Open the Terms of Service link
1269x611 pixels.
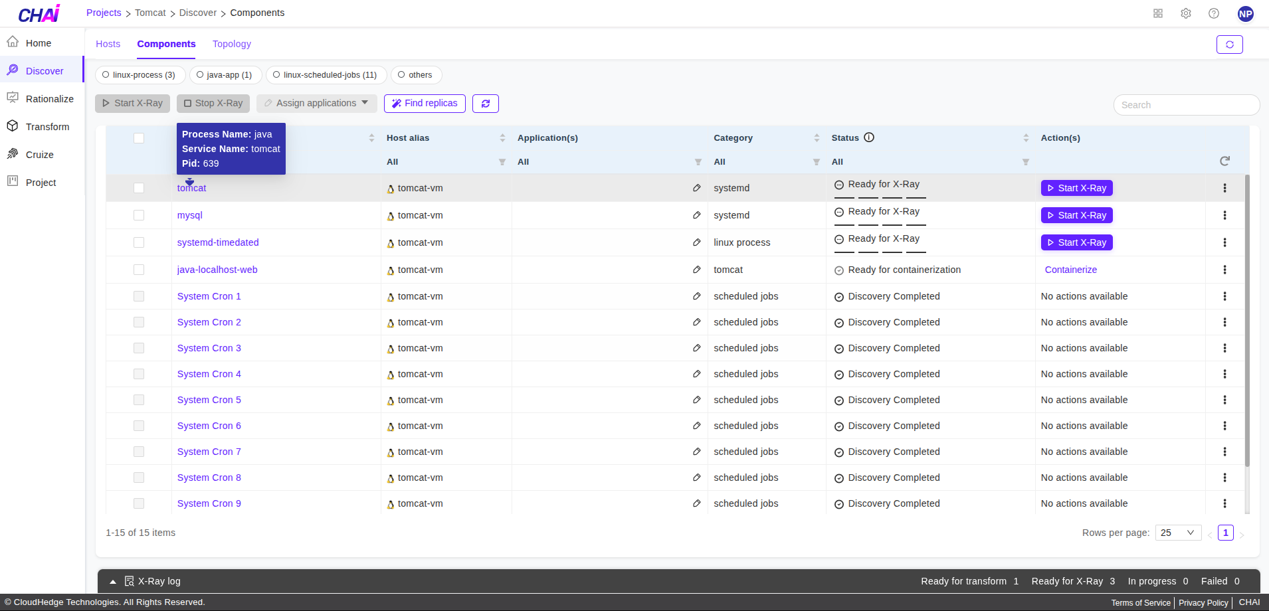(1141, 603)
